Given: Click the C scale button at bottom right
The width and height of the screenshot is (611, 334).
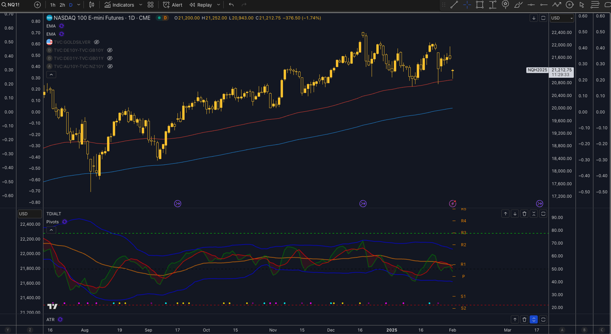Looking at the screenshot, I should (x=602, y=330).
